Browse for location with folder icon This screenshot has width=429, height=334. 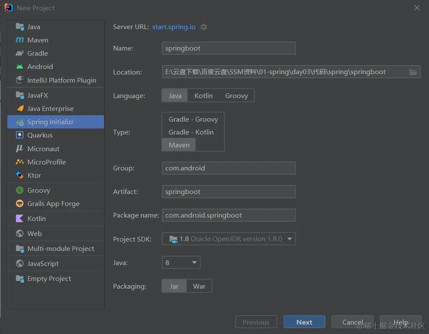coord(413,72)
